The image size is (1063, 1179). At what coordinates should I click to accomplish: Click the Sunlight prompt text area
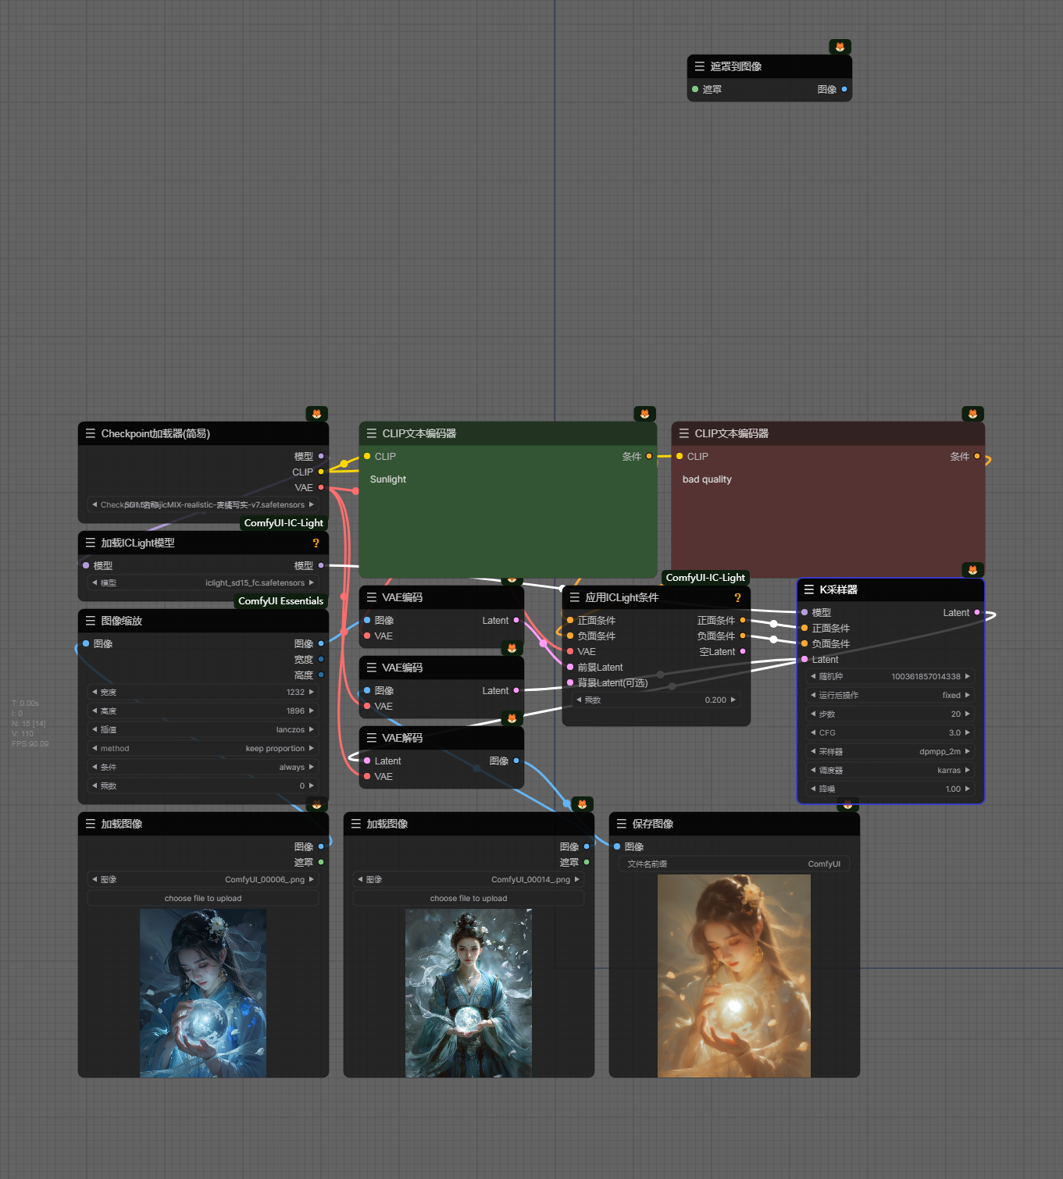click(508, 522)
